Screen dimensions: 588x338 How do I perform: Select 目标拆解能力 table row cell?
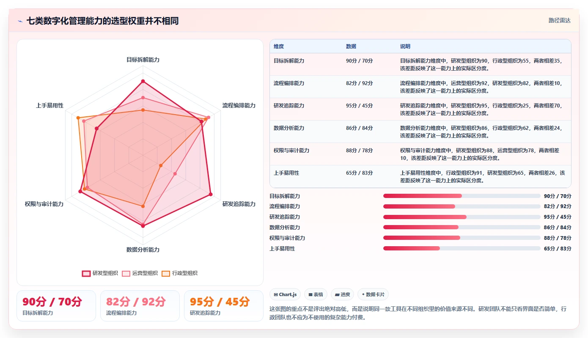[289, 61]
